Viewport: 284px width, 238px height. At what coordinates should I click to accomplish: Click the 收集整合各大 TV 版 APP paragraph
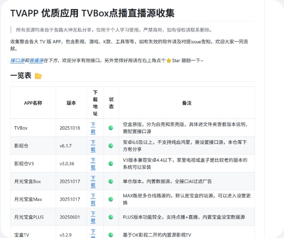[x=129, y=45]
